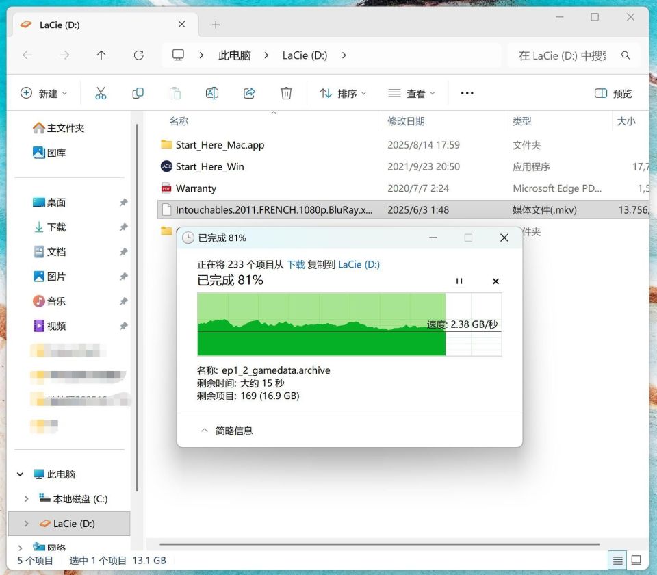Click the Share icon in the toolbar
The image size is (657, 575).
(248, 92)
